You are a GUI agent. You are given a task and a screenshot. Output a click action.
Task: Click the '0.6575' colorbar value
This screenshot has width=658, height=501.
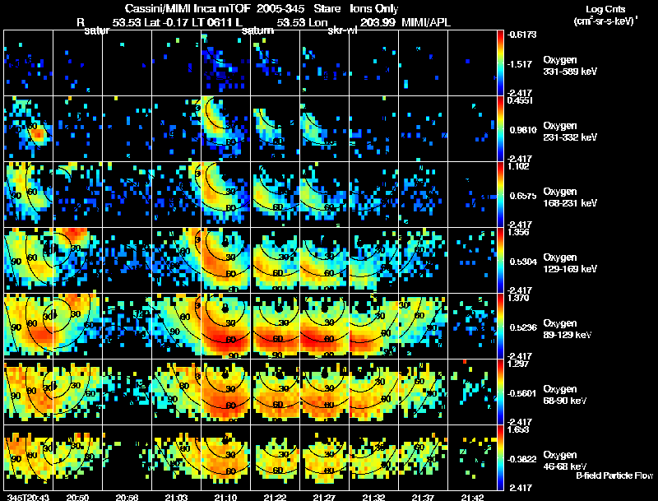tap(523, 196)
